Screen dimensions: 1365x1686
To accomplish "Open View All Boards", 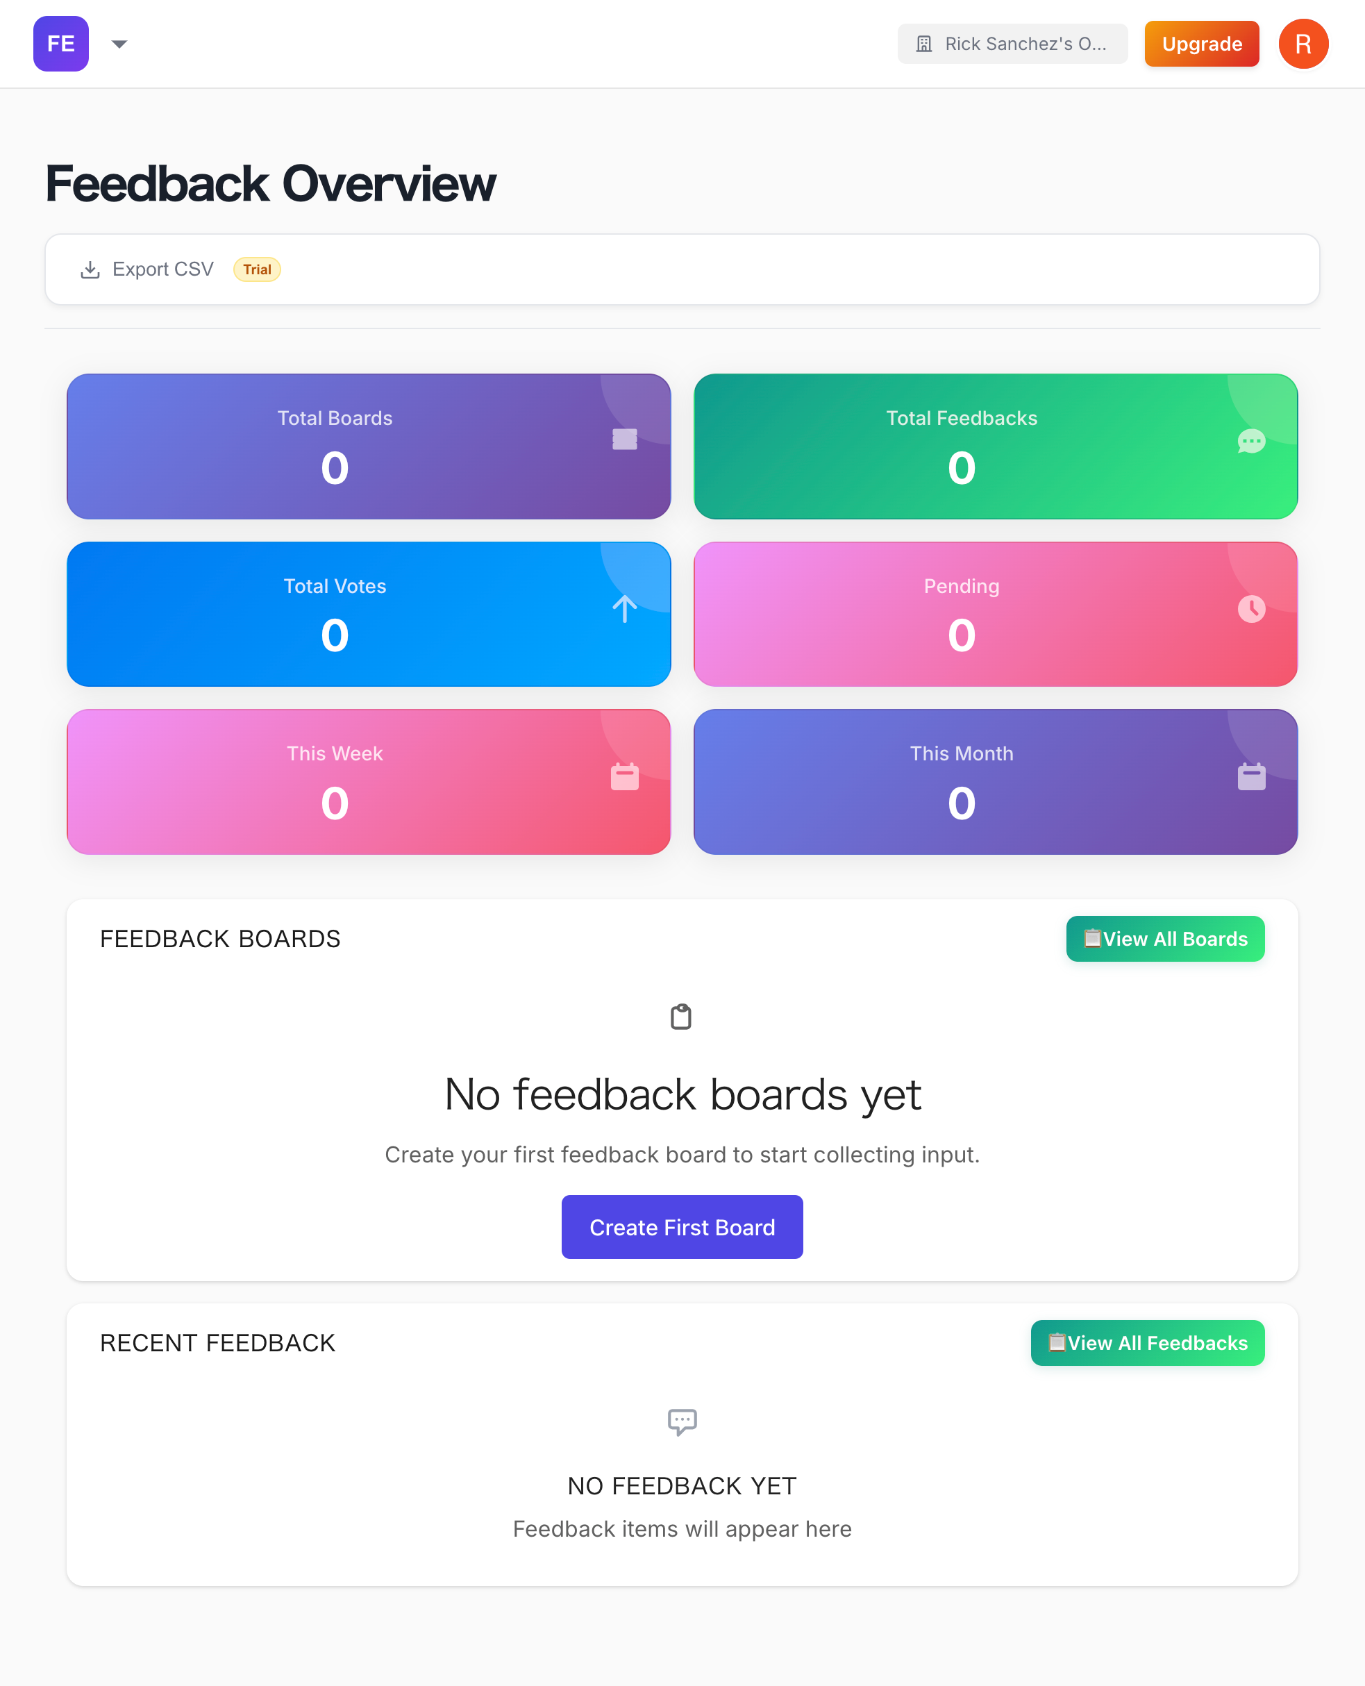I will pyautogui.click(x=1165, y=938).
